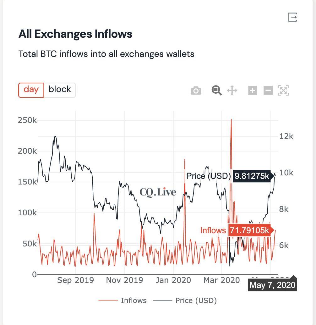Toggle Inflows series in the legend
The height and width of the screenshot is (325, 316).
[x=133, y=300]
